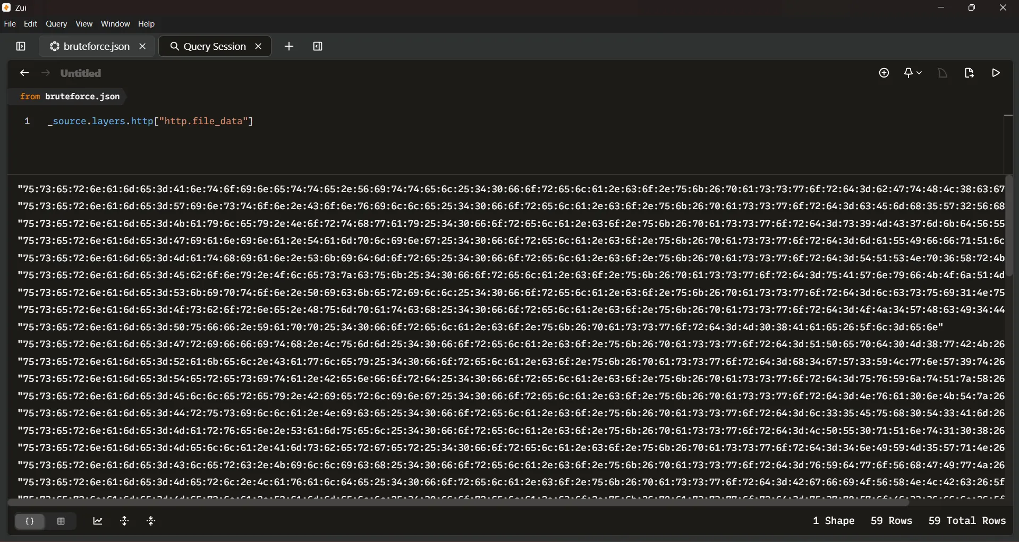
Task: Open the histogram chart view
Action: click(98, 521)
